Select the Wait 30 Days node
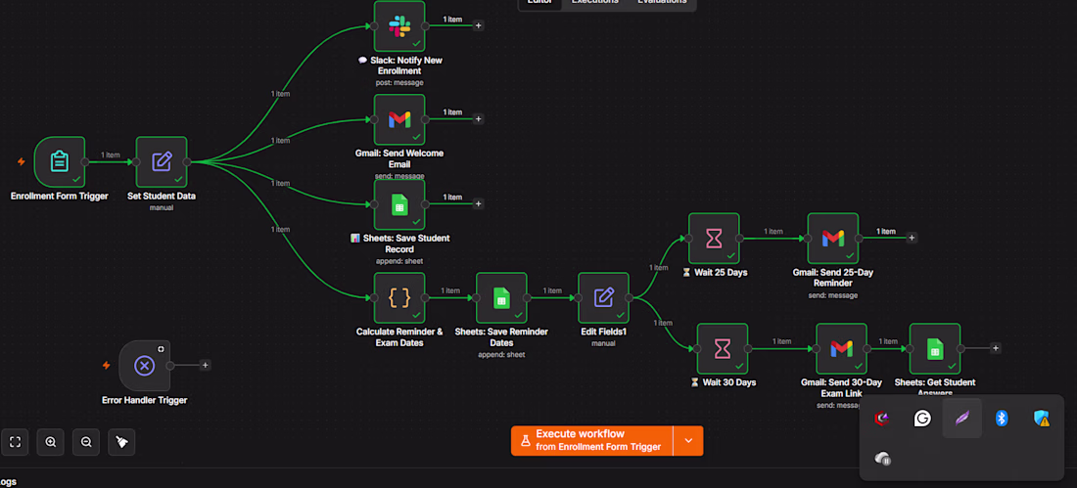Viewport: 1077px width, 488px height. pyautogui.click(x=723, y=349)
